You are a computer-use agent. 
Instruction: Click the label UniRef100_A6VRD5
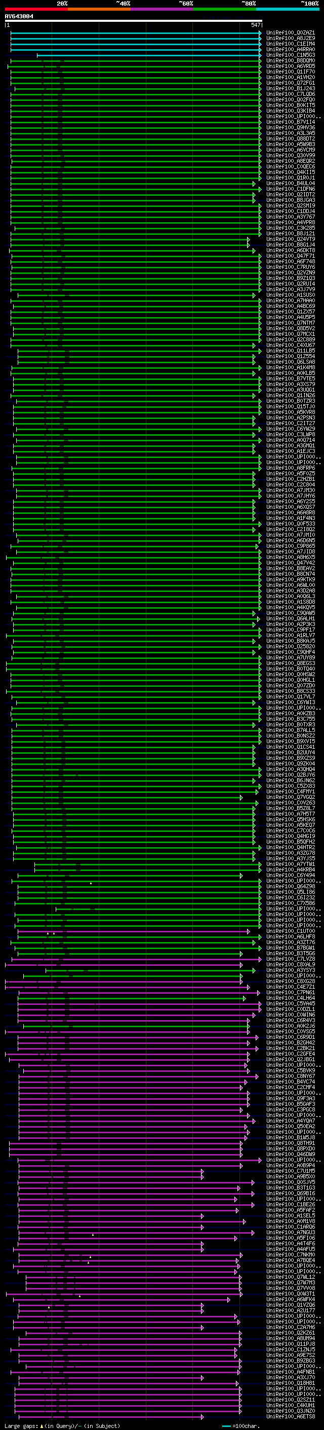click(x=290, y=66)
